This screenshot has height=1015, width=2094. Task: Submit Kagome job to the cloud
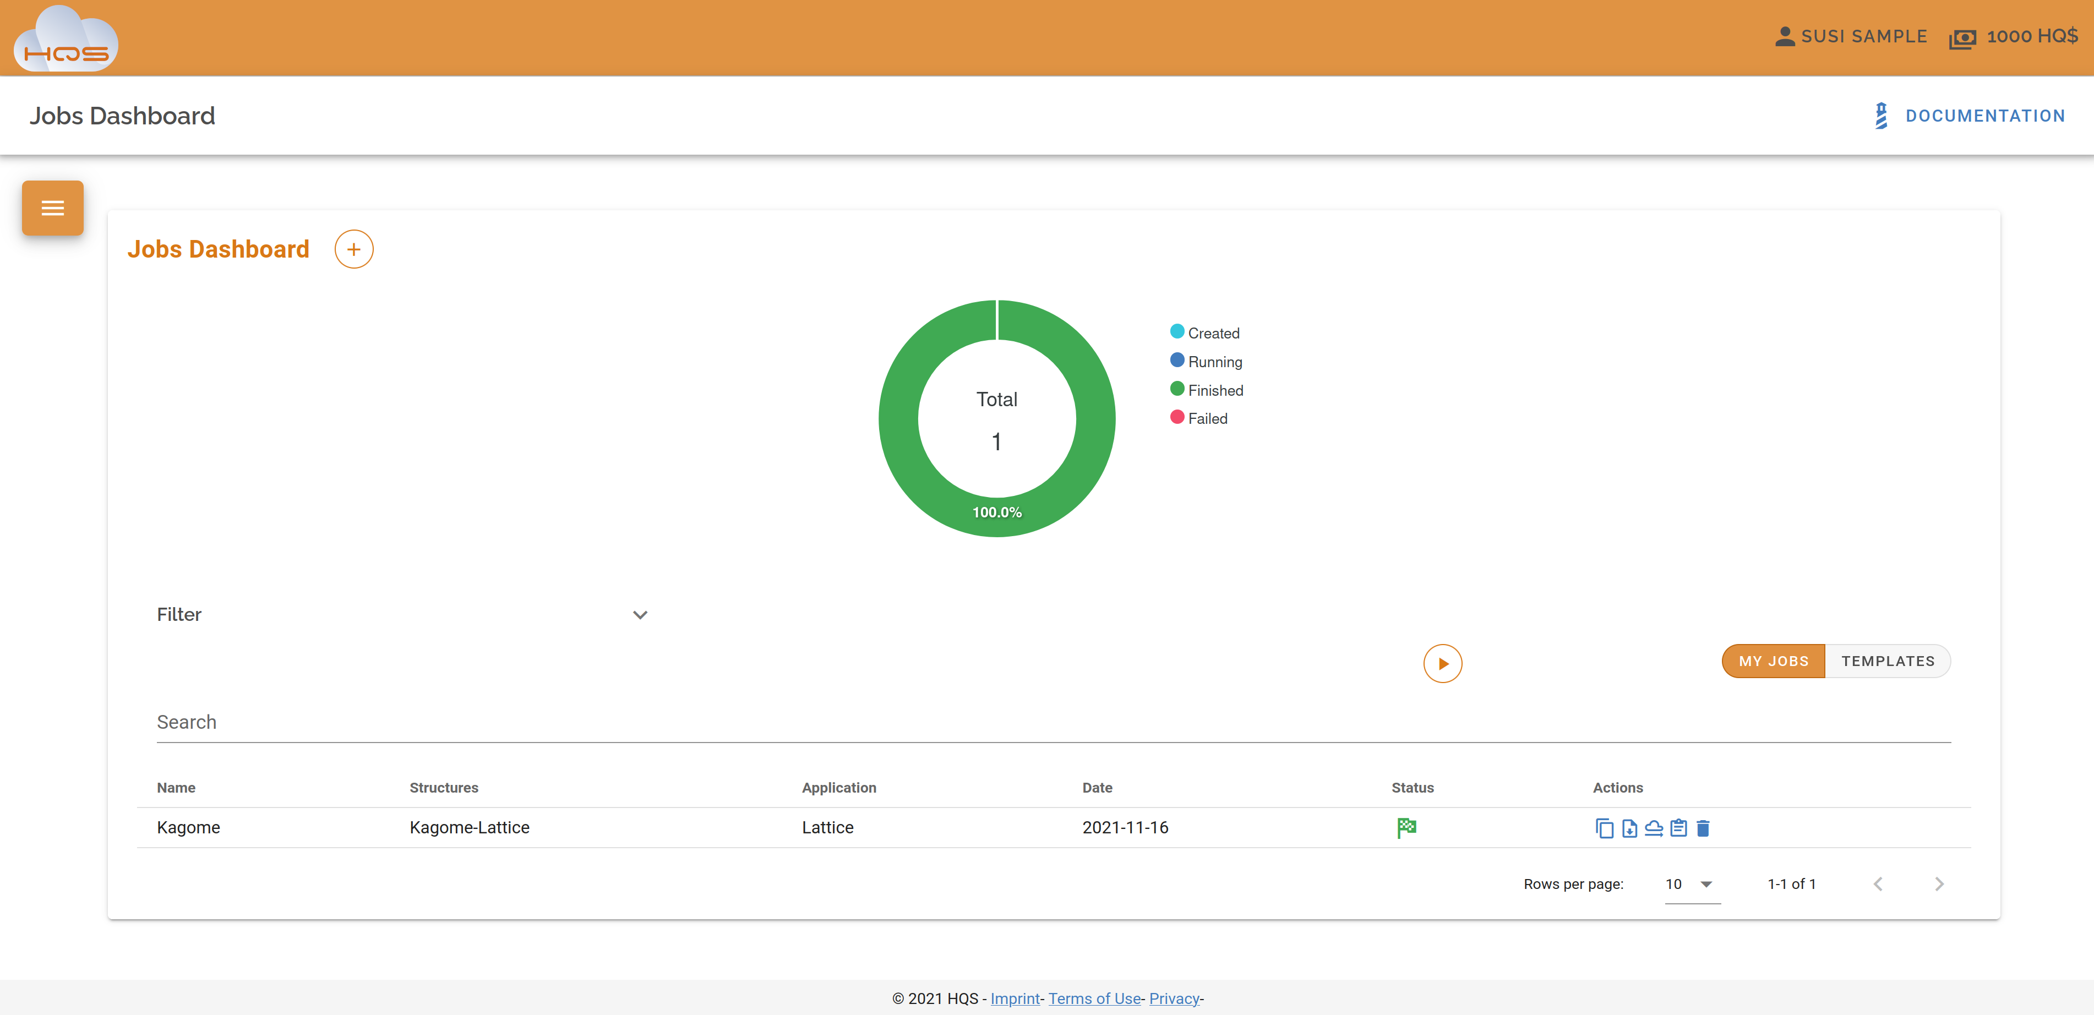click(1654, 828)
